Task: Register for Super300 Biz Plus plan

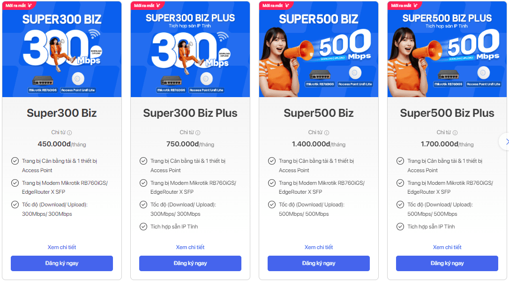Action: (x=190, y=263)
